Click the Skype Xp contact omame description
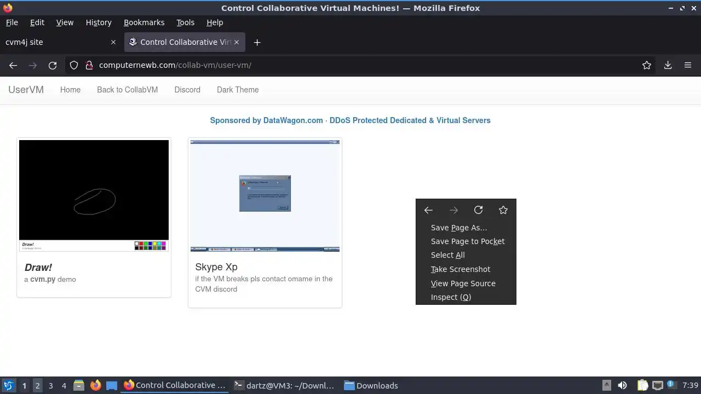The width and height of the screenshot is (701, 394). click(x=264, y=284)
